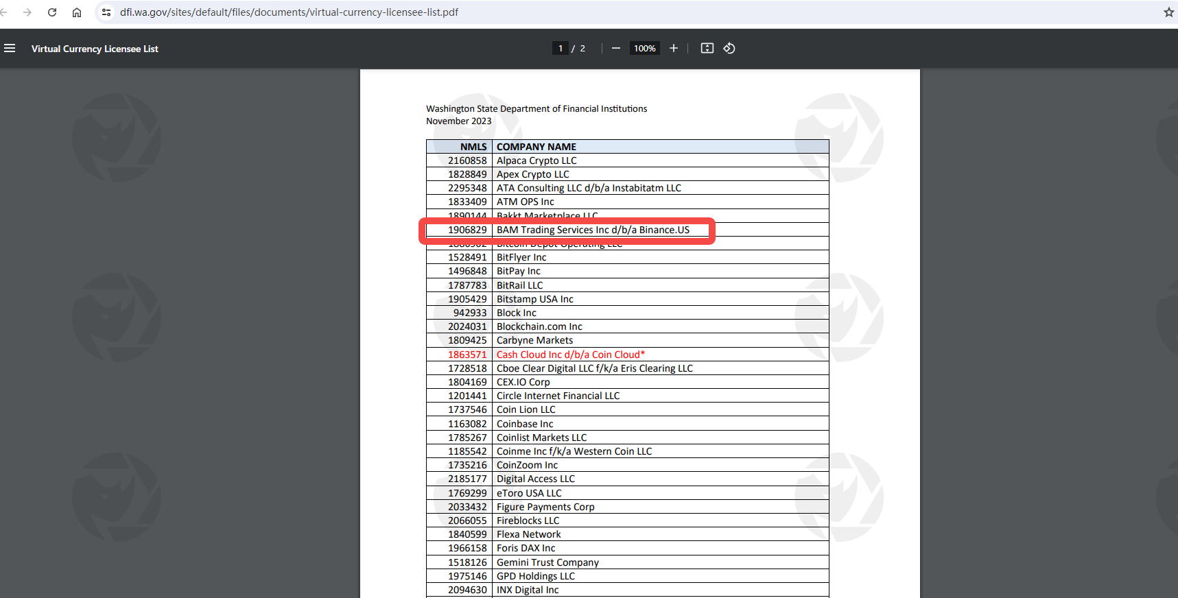Click the Virtual Currency Licensee List title
This screenshot has width=1178, height=598.
(95, 49)
